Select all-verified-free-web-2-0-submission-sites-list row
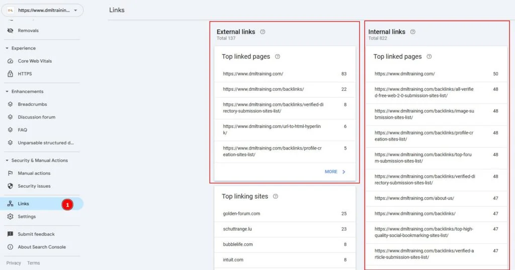The width and height of the screenshot is (515, 270). pos(437,92)
